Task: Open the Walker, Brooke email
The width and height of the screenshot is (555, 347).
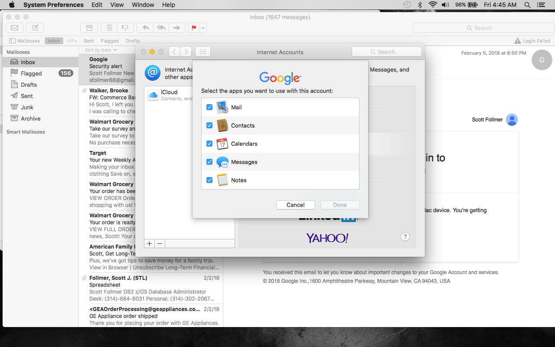Action: 108,101
